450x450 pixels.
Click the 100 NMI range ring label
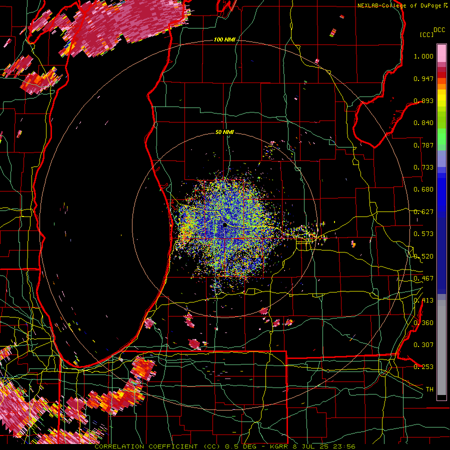224,39
